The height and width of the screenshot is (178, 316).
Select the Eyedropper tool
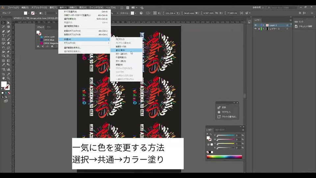pyautogui.click(x=3, y=65)
